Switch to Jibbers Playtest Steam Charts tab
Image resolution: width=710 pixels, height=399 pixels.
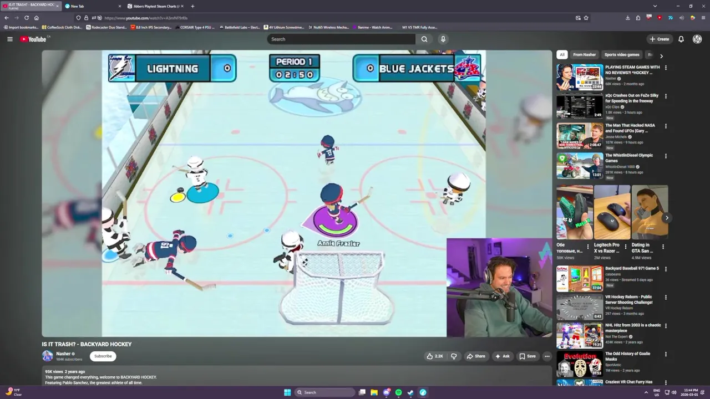click(156, 6)
